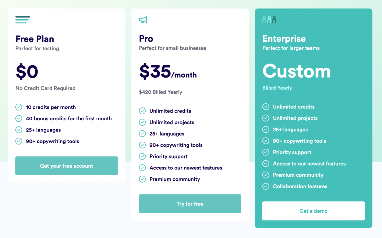Image resolution: width=382 pixels, height=238 pixels.
Task: Click checkmark next to Pro Premium community
Action: click(x=142, y=179)
